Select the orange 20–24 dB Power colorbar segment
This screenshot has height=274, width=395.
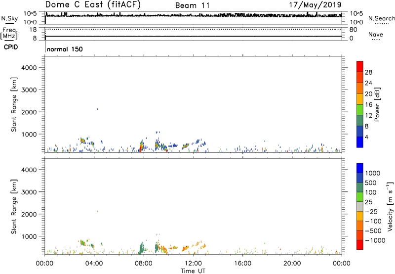[x=360, y=88]
